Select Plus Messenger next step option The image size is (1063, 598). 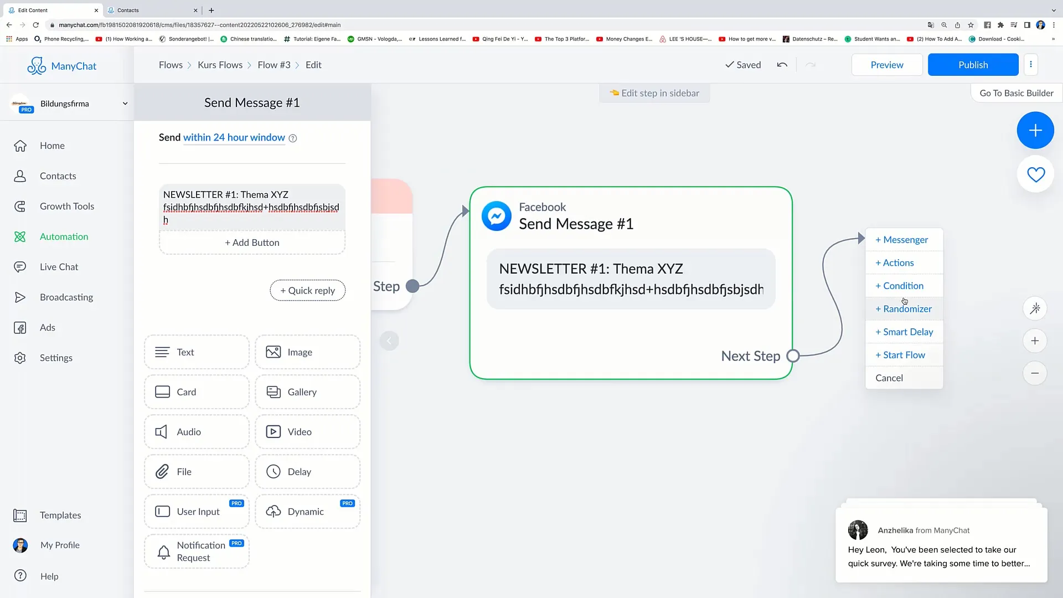click(902, 240)
